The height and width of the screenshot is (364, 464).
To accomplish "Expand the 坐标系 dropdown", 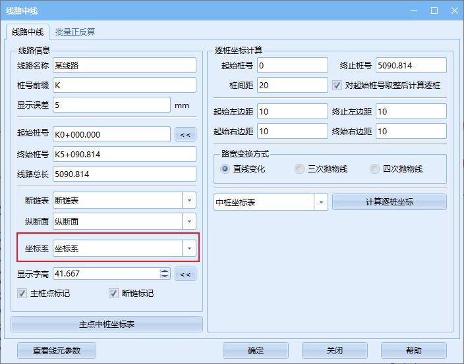I will tap(189, 249).
